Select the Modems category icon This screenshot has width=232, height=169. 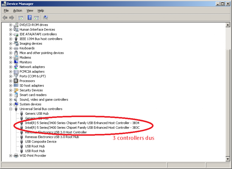[x=16, y=57]
